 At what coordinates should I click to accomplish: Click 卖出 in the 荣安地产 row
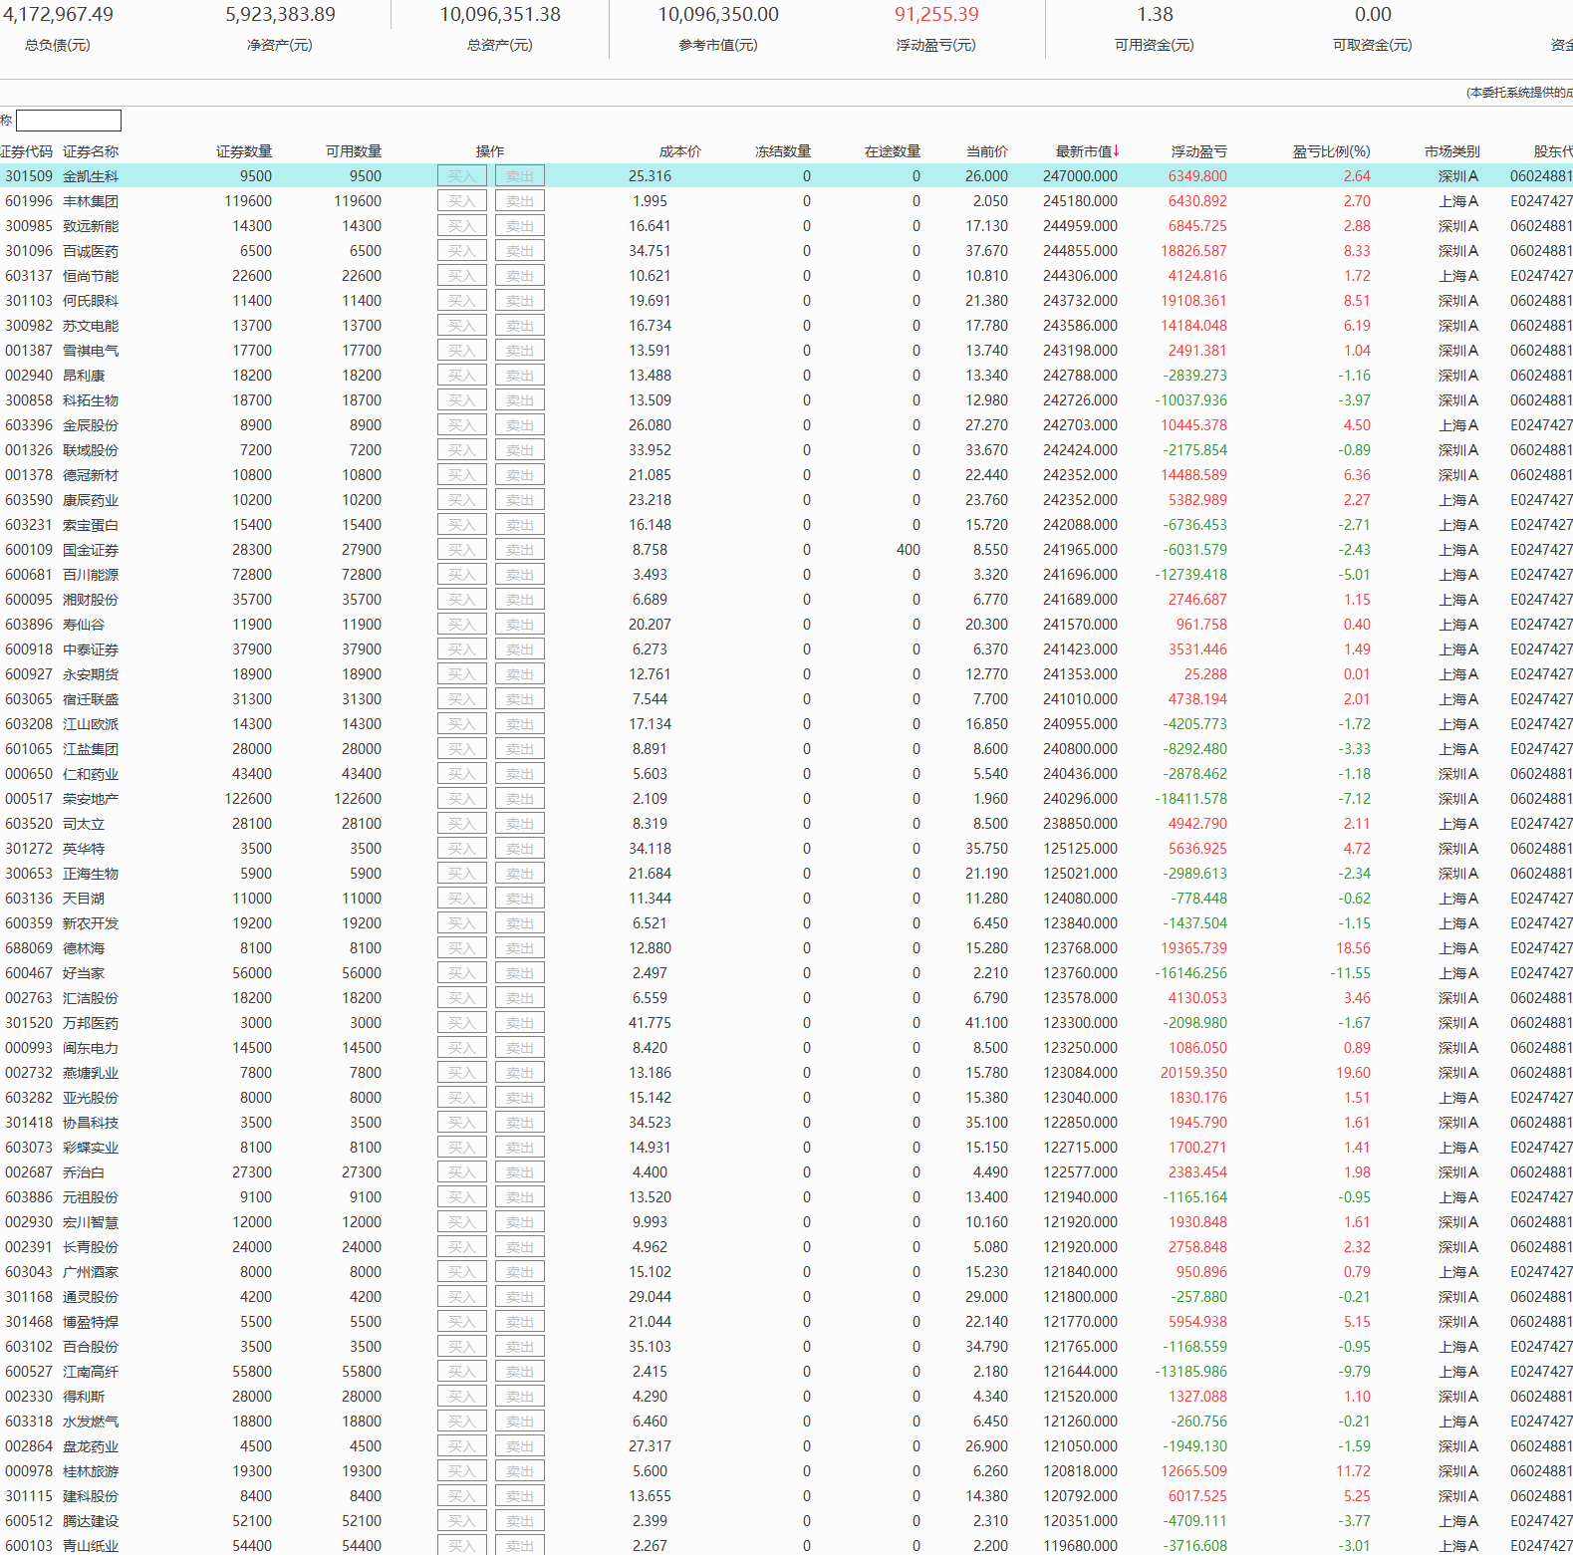point(520,799)
